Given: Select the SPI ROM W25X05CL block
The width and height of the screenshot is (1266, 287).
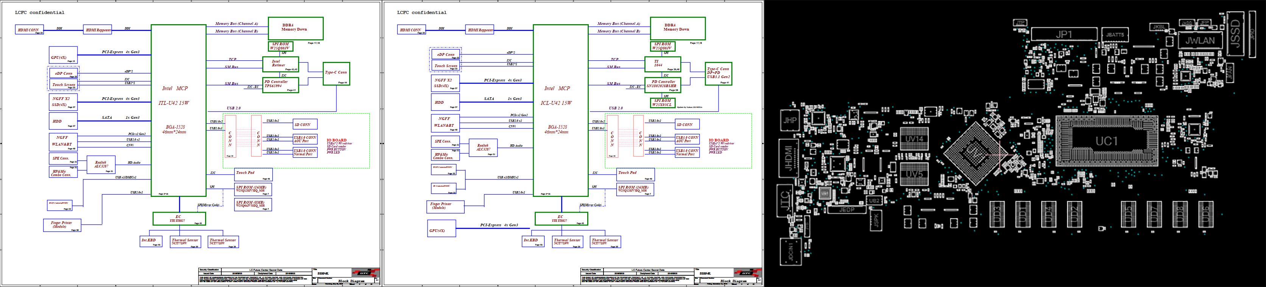Looking at the screenshot, I should click(662, 103).
